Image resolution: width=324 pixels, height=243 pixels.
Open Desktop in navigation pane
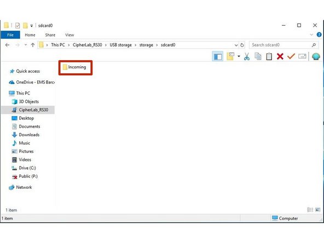(23, 118)
